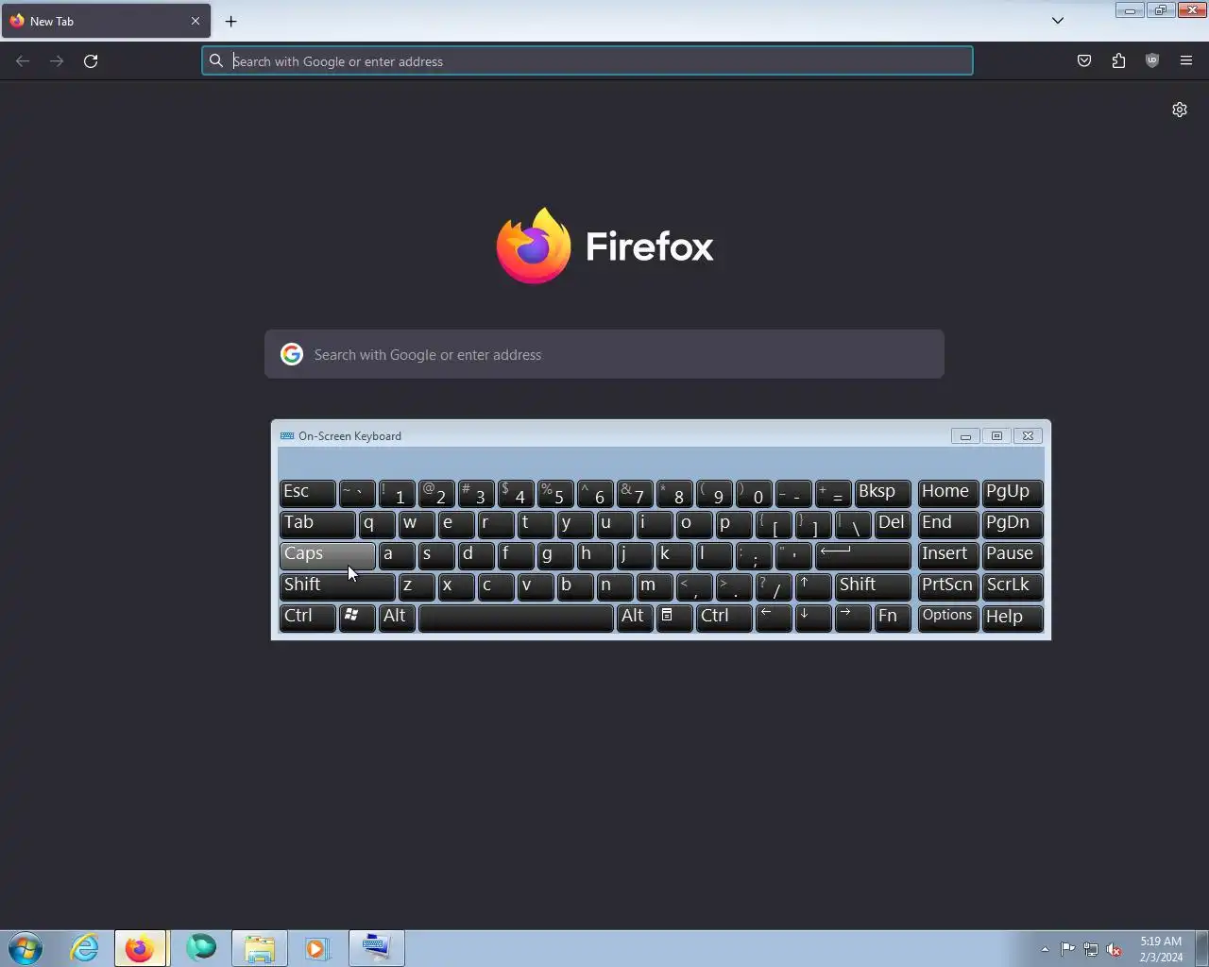The image size is (1209, 967).
Task: Click the space bar key
Action: point(516,617)
